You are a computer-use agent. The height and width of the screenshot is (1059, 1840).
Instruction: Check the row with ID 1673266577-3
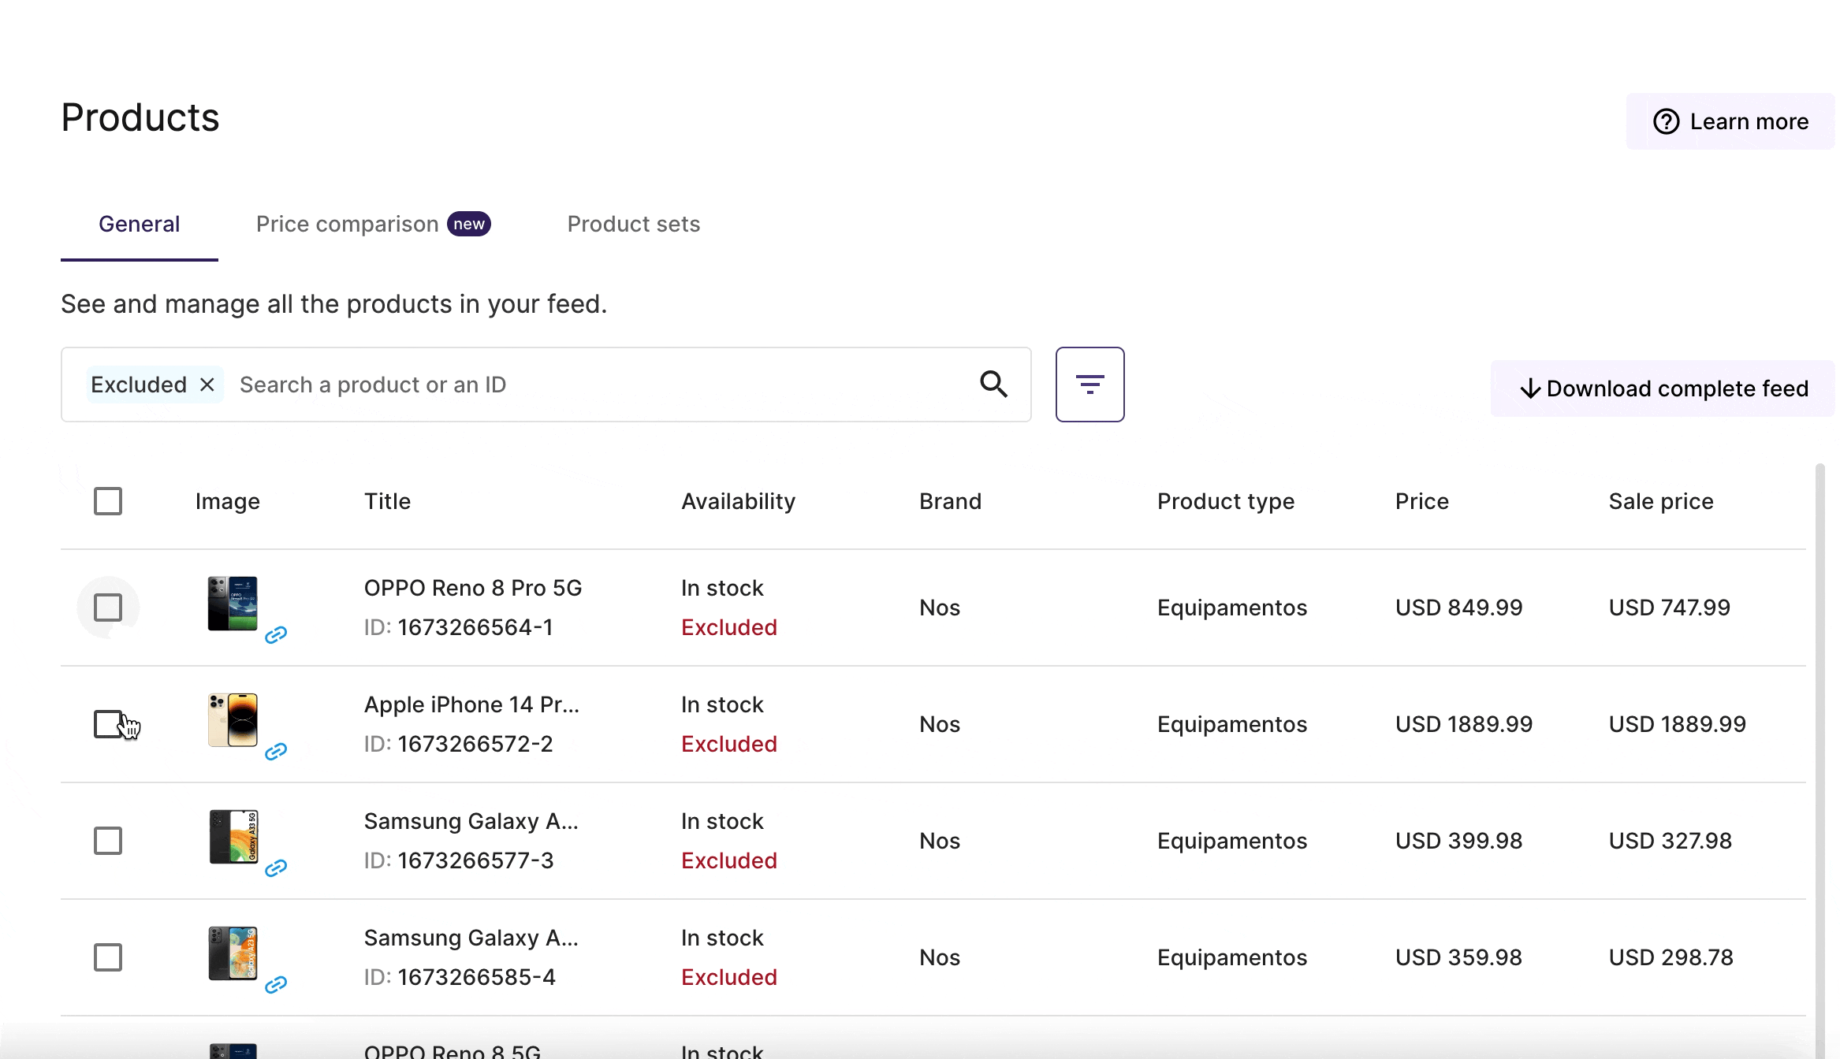(108, 841)
